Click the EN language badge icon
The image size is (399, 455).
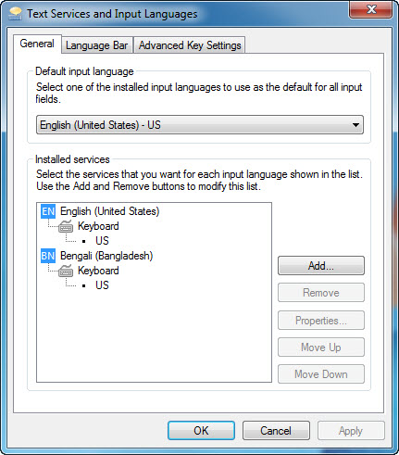(48, 211)
